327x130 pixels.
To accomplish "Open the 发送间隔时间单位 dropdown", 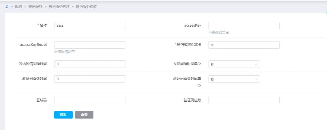I will tap(234, 64).
